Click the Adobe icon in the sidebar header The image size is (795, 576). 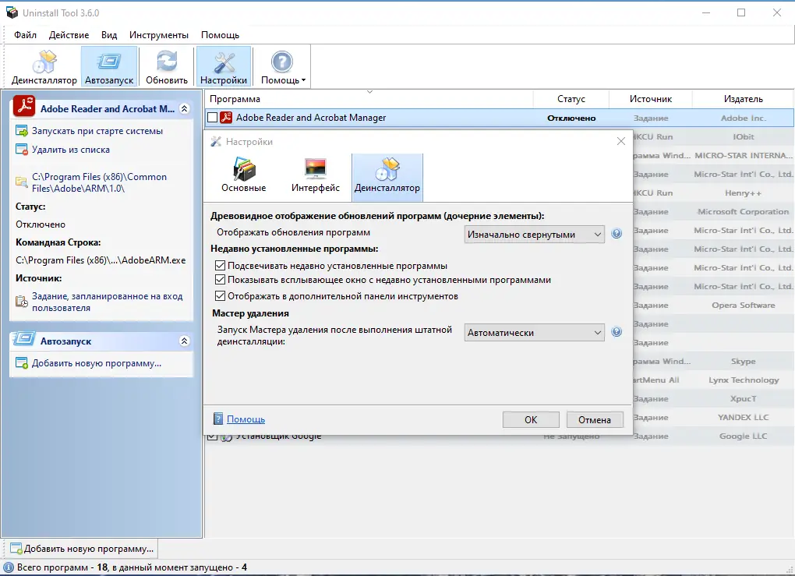pos(24,107)
